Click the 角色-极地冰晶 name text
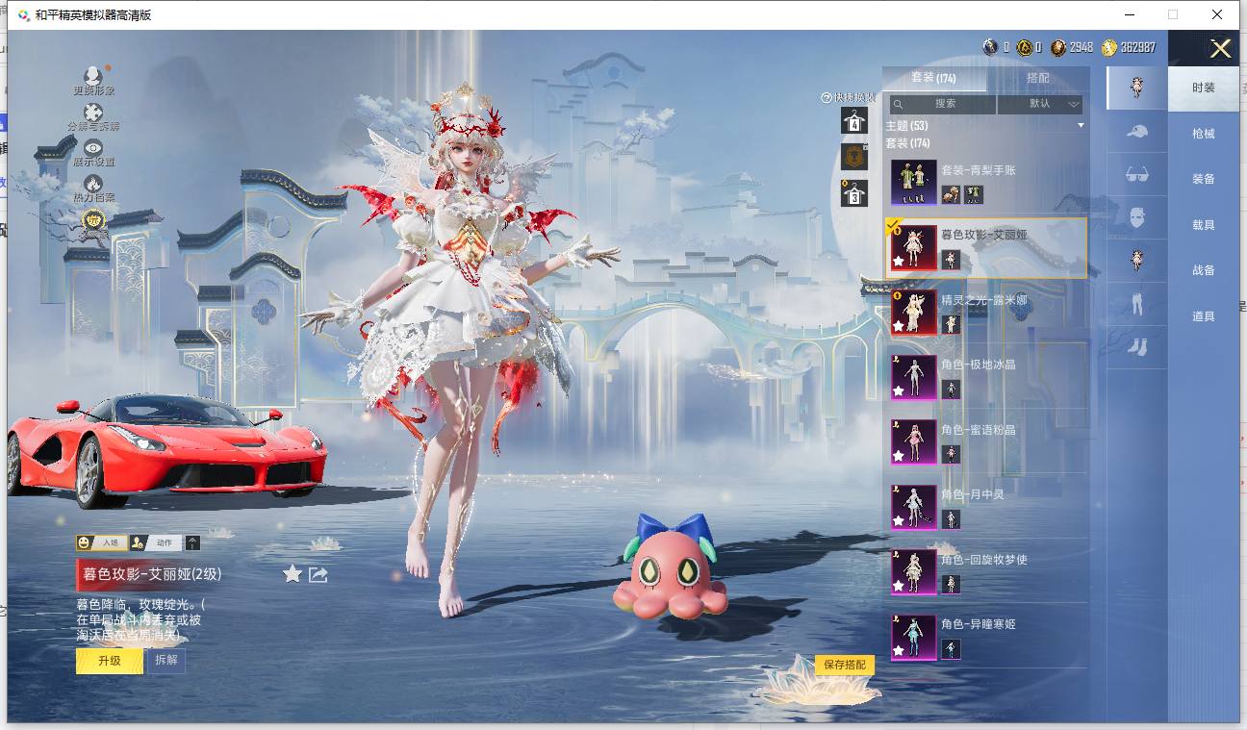The image size is (1247, 730). 979,365
